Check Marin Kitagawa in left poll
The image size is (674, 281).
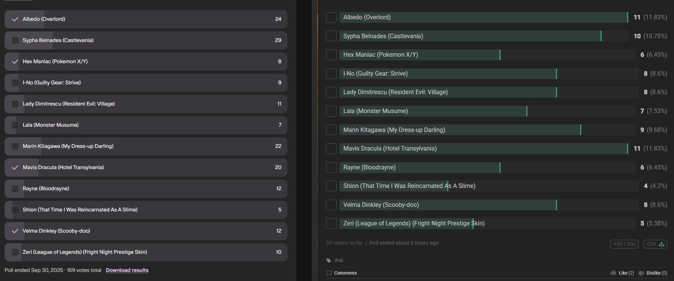point(15,146)
